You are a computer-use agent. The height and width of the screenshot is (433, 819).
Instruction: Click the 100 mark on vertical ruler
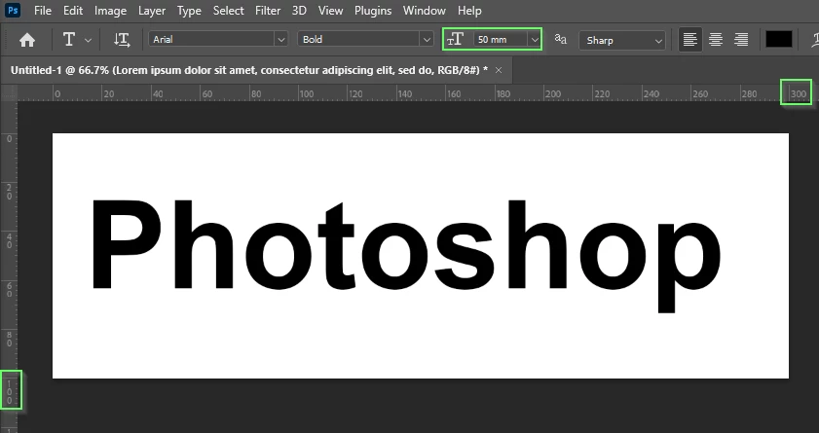[x=10, y=392]
